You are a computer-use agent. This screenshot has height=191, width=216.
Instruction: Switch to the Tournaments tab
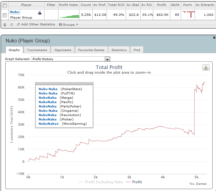point(37,50)
